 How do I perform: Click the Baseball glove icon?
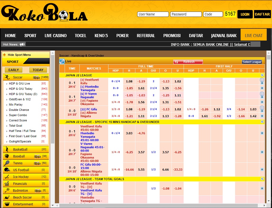pos(7,156)
